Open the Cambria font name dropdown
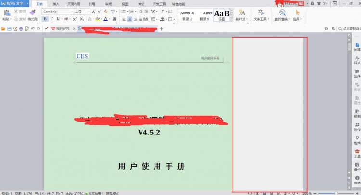Screen dimensions: 361x195 pyautogui.click(x=72, y=12)
